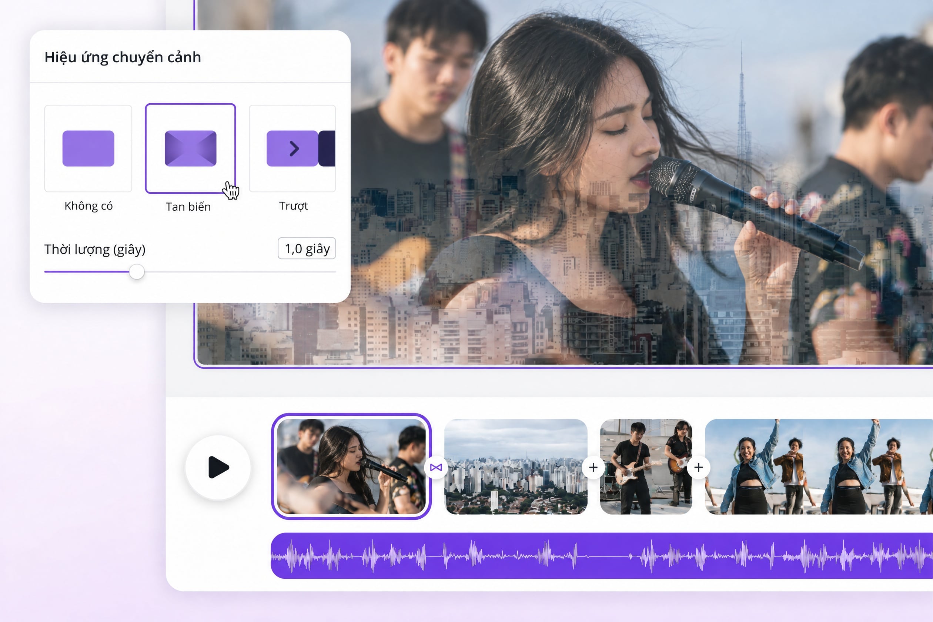Screen dimensions: 933x622
Task: Select the dancing people clip thumbnail
Action: (819, 467)
